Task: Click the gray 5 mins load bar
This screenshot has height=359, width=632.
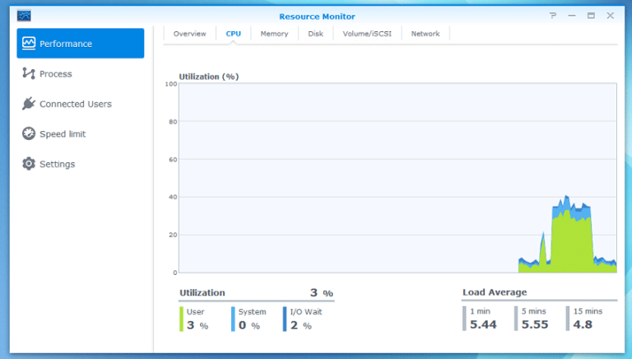Action: (516, 319)
